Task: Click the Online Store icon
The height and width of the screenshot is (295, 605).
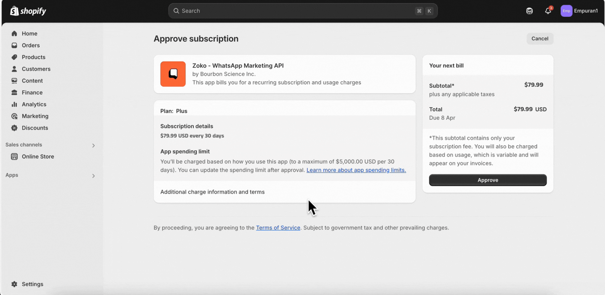Action: [14, 157]
